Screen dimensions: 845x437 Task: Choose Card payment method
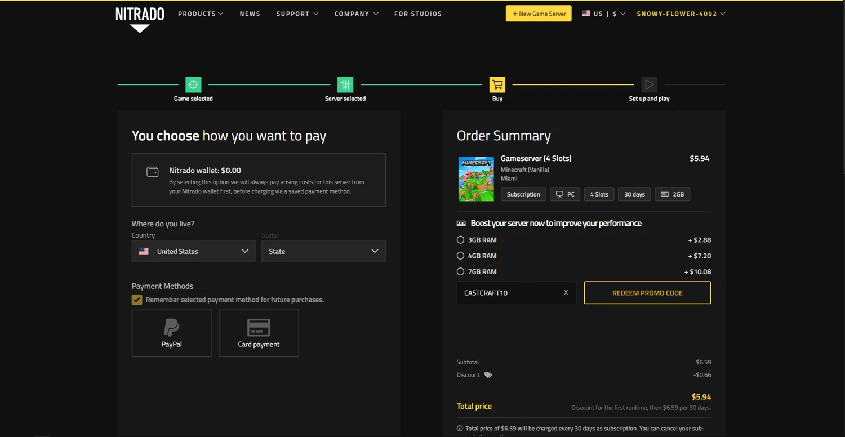point(259,333)
